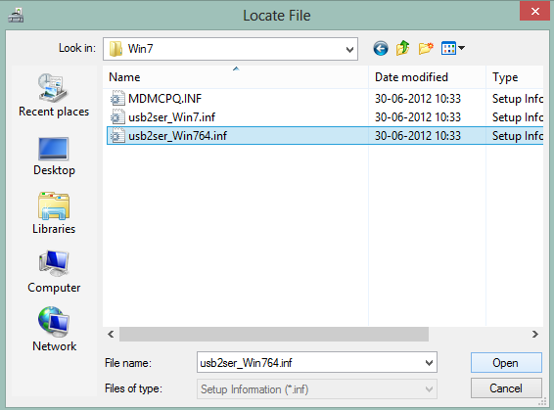Click inside the File name input field
This screenshot has height=410, width=554.
[x=310, y=363]
